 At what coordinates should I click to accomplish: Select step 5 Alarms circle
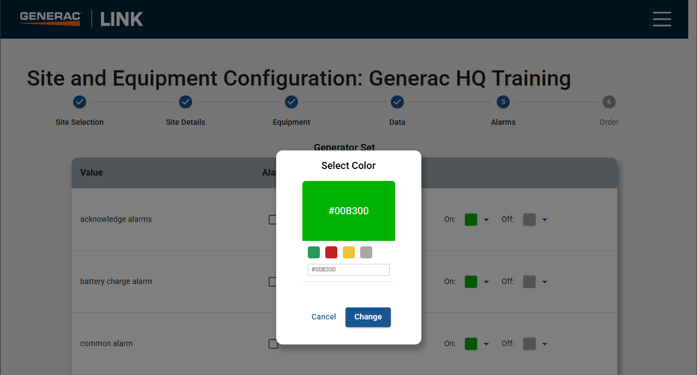[x=503, y=102]
